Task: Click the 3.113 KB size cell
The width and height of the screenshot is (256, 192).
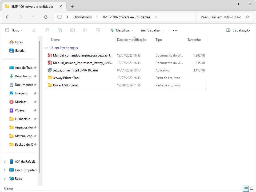Action: 199,70
